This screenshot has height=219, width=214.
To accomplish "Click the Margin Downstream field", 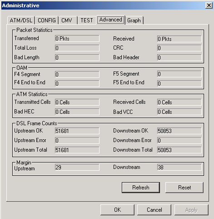I will click(x=179, y=167).
